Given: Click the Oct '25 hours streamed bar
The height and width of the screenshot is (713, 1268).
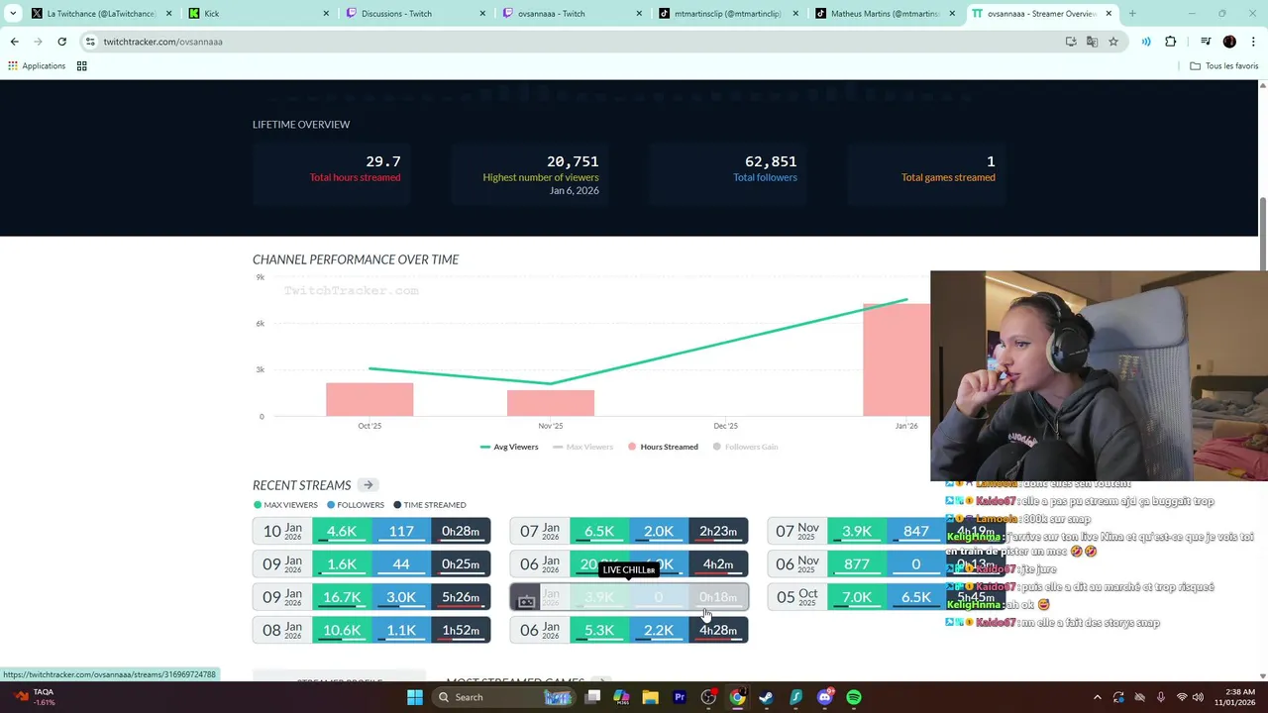Looking at the screenshot, I should tap(370, 399).
